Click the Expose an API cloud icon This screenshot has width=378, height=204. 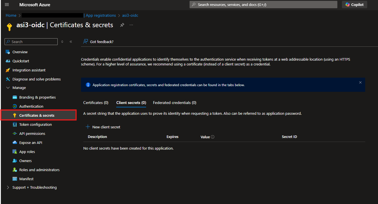[15, 143]
